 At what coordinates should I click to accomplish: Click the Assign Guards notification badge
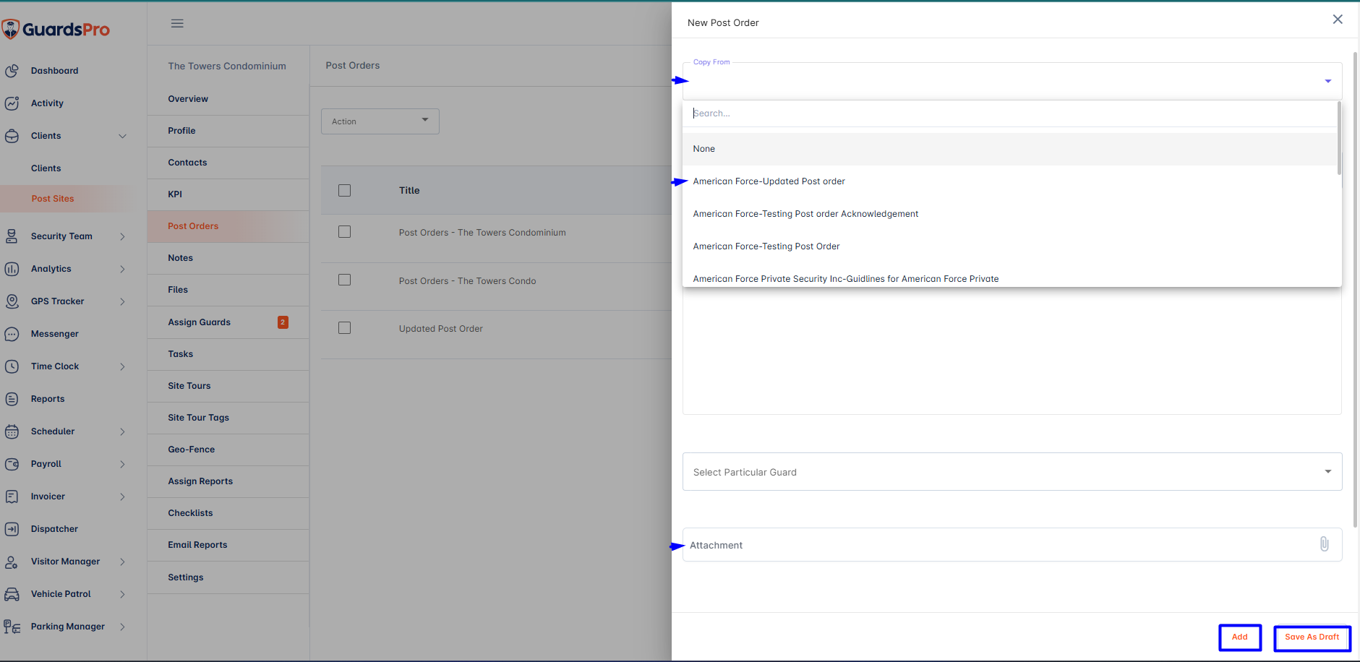point(283,322)
